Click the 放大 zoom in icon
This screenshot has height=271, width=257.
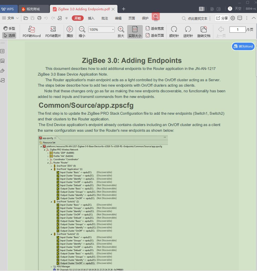click(121, 32)
